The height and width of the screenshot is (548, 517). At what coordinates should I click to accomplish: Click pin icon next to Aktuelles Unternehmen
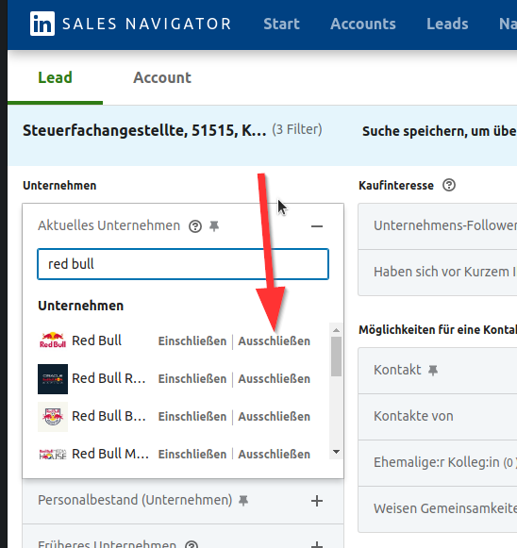point(214,226)
